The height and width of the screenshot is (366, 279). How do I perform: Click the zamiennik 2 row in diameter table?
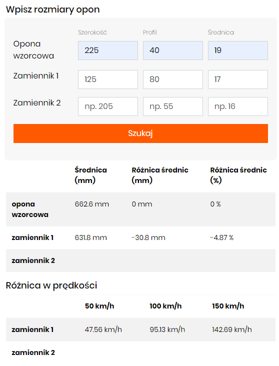pos(140,260)
